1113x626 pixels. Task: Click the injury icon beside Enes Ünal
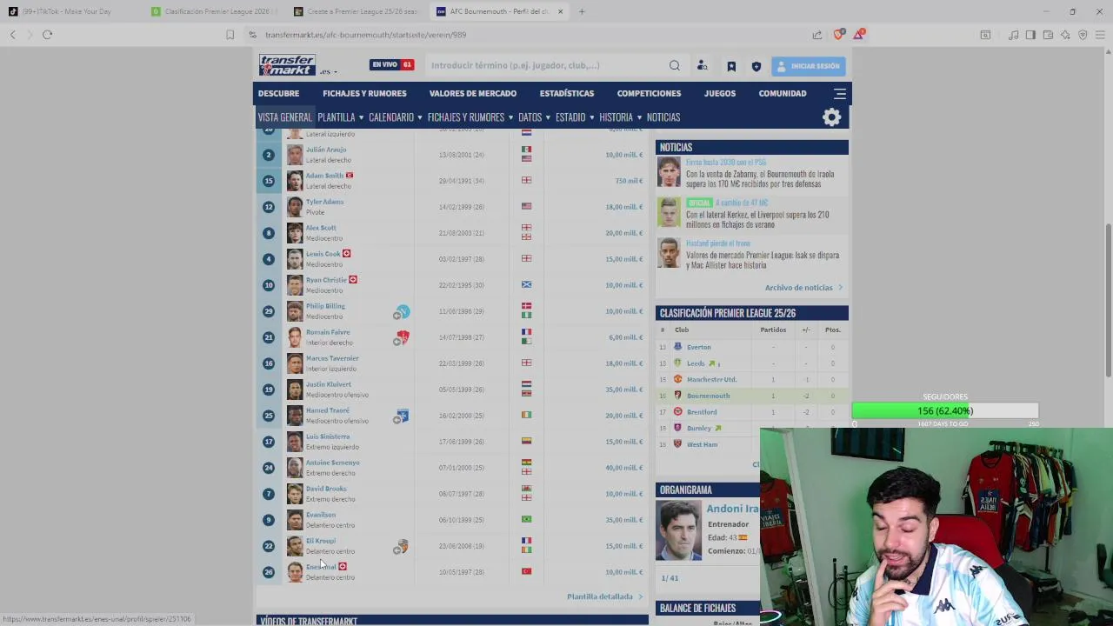click(343, 567)
